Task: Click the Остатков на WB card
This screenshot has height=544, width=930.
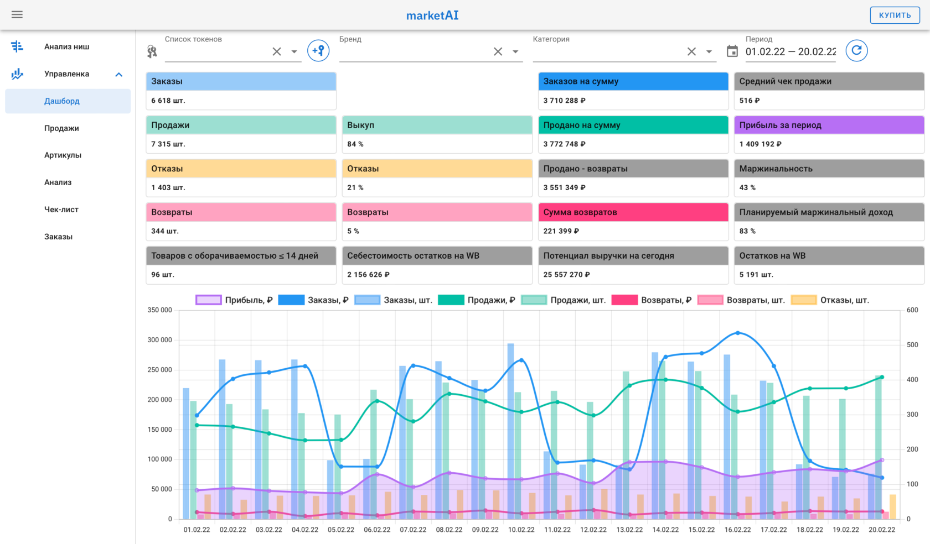Action: coord(829,265)
